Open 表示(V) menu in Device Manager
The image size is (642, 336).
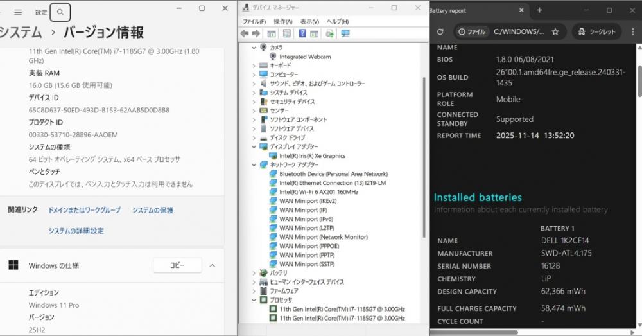[309, 21]
